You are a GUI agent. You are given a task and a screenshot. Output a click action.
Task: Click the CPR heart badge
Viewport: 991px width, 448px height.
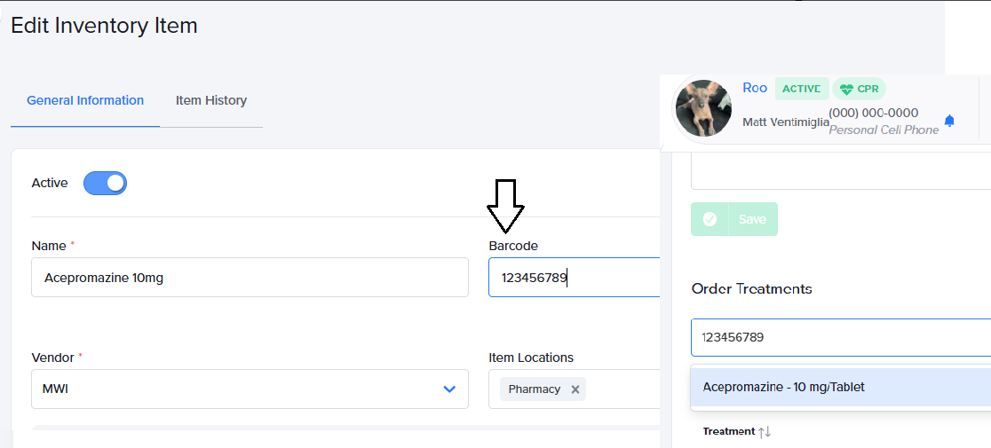click(859, 89)
